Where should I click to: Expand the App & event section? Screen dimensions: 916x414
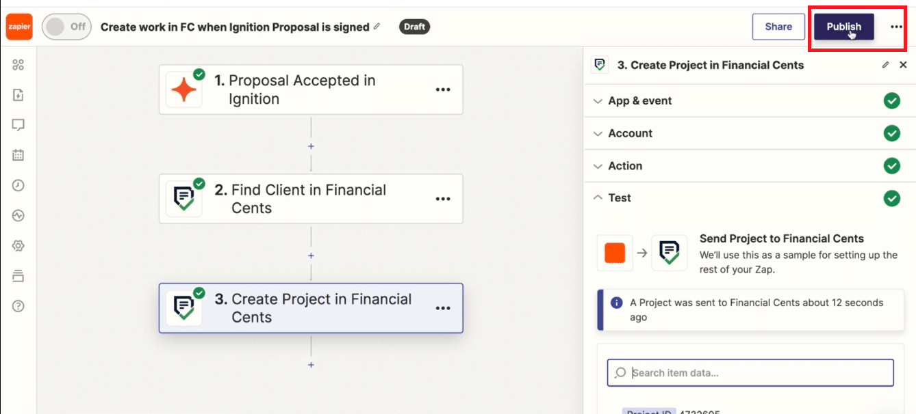tap(750, 100)
